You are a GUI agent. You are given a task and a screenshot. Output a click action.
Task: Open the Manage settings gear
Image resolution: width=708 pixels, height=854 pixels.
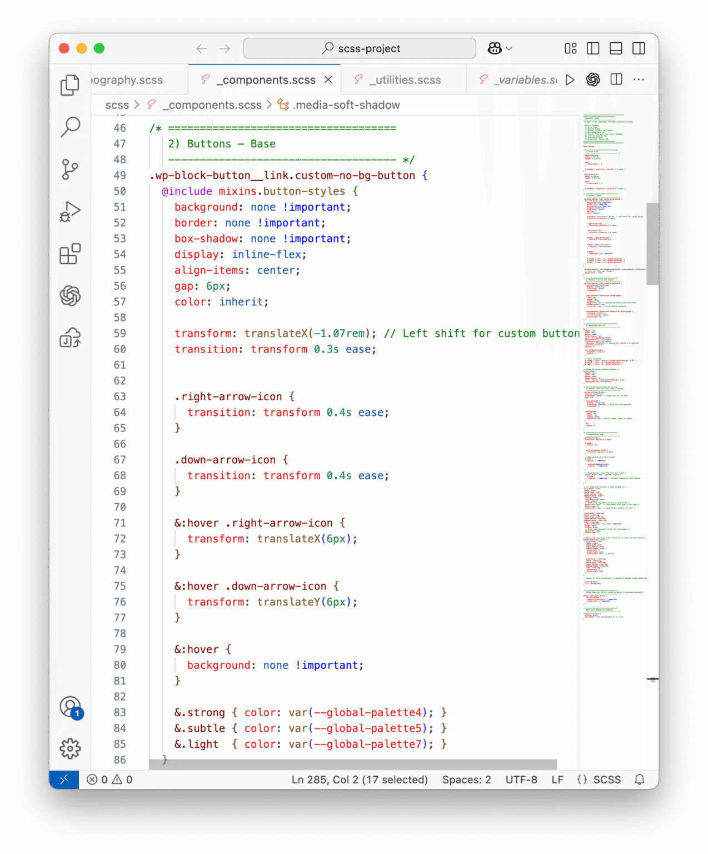coord(70,748)
